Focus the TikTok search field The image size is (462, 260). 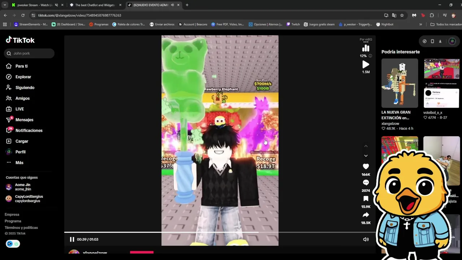30,53
